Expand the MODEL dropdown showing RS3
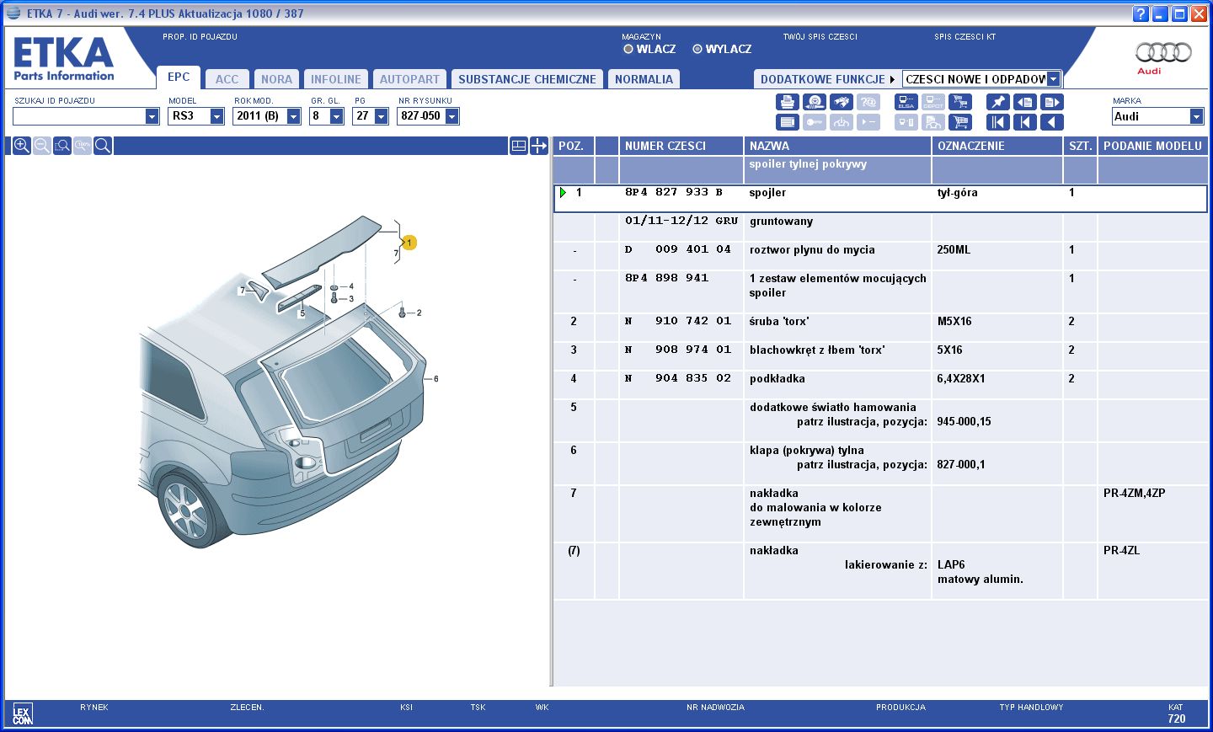 216,116
